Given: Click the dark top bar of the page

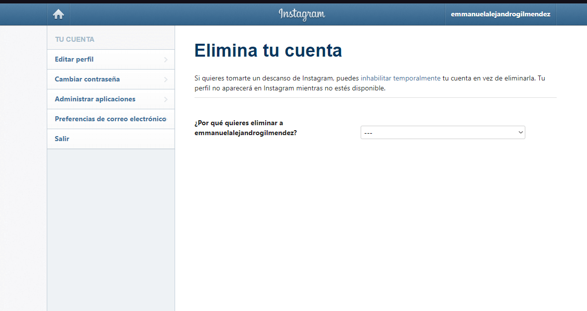Looking at the screenshot, I should tap(293, 2).
